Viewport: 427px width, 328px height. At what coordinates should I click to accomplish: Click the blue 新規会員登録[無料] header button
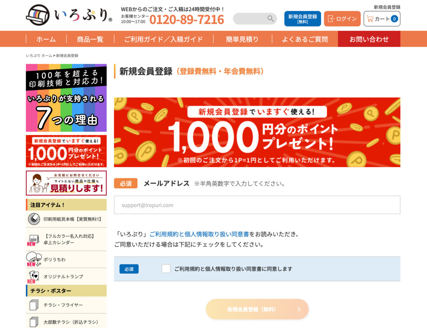pyautogui.click(x=302, y=19)
